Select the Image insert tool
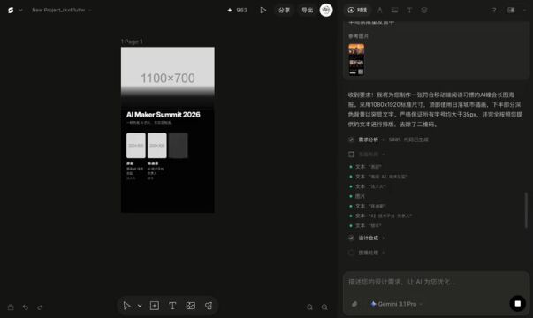 pyautogui.click(x=191, y=306)
